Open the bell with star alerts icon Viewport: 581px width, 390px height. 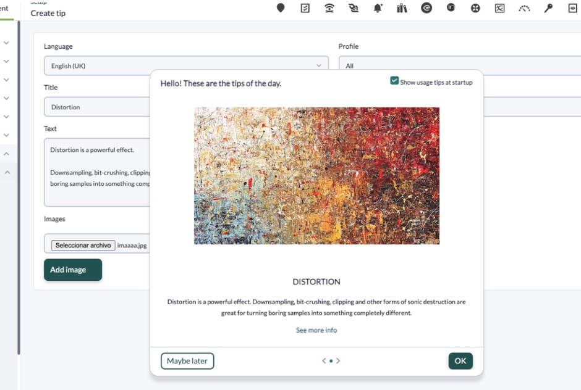pyautogui.click(x=378, y=8)
